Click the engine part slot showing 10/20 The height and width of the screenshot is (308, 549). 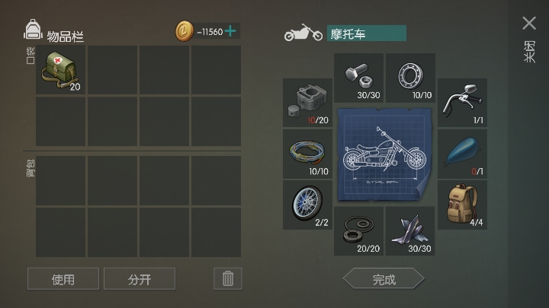pyautogui.click(x=307, y=103)
